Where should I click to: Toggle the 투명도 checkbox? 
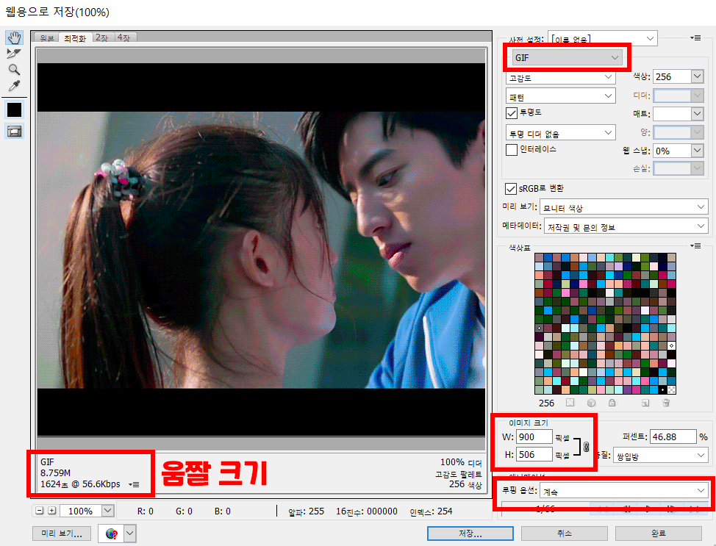[512, 112]
